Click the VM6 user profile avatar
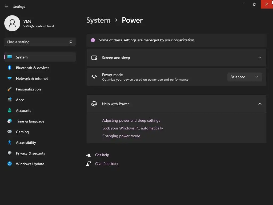 12,23
